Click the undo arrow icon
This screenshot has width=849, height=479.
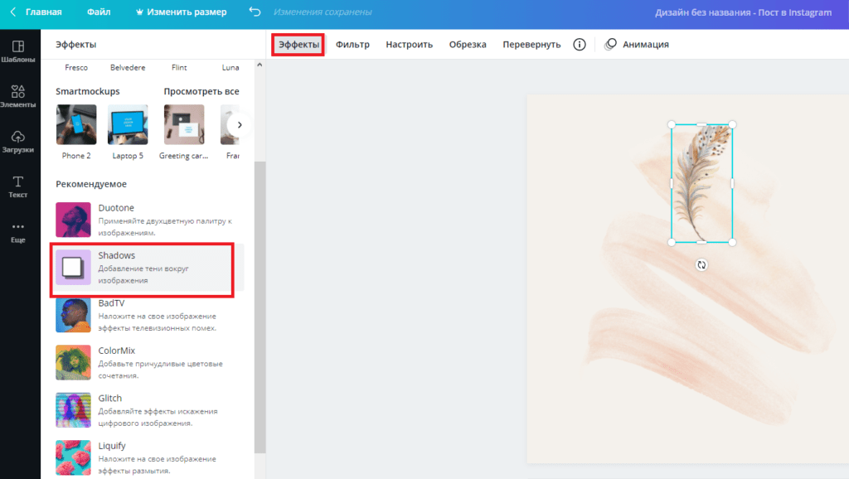(x=255, y=12)
